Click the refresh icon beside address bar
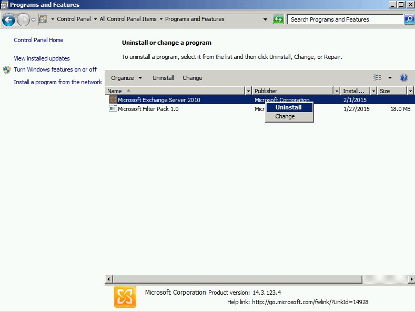This screenshot has width=415, height=312. pyautogui.click(x=279, y=19)
